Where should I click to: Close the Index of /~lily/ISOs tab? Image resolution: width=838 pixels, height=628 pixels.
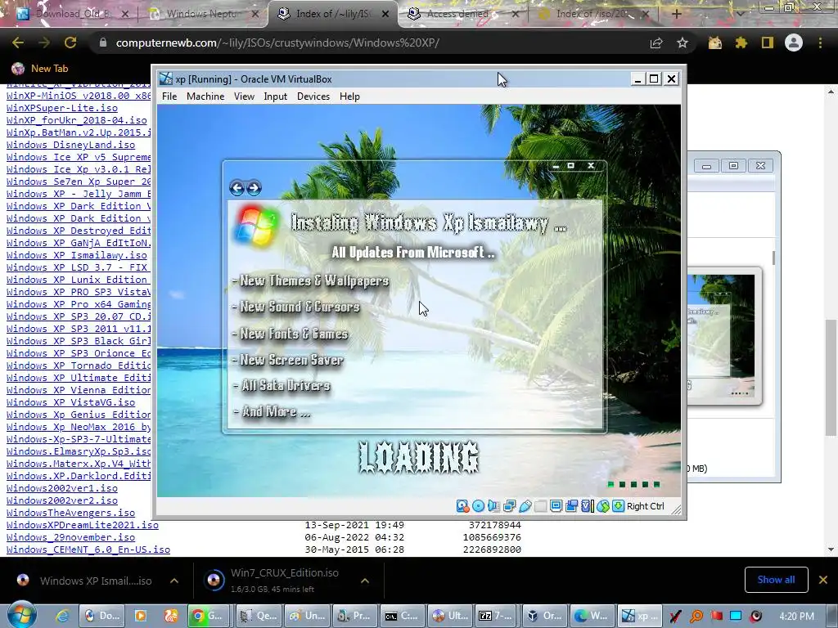385,14
